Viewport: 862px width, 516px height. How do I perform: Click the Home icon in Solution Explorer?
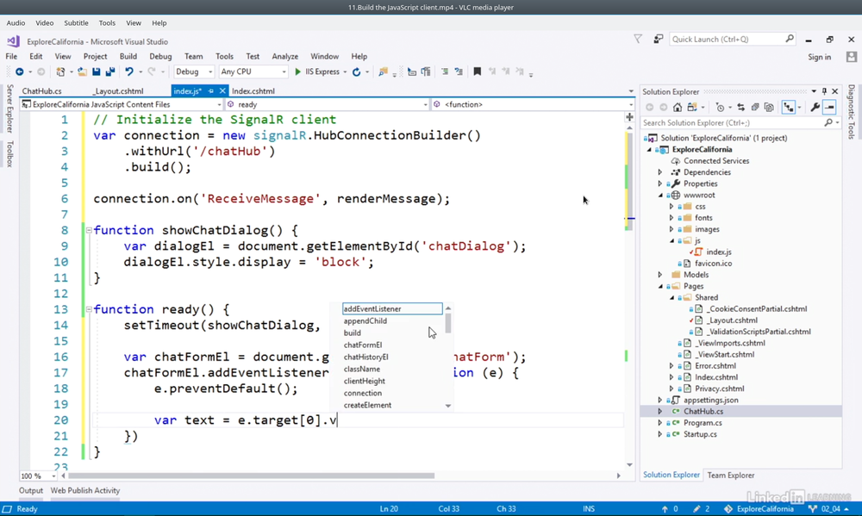click(x=678, y=108)
